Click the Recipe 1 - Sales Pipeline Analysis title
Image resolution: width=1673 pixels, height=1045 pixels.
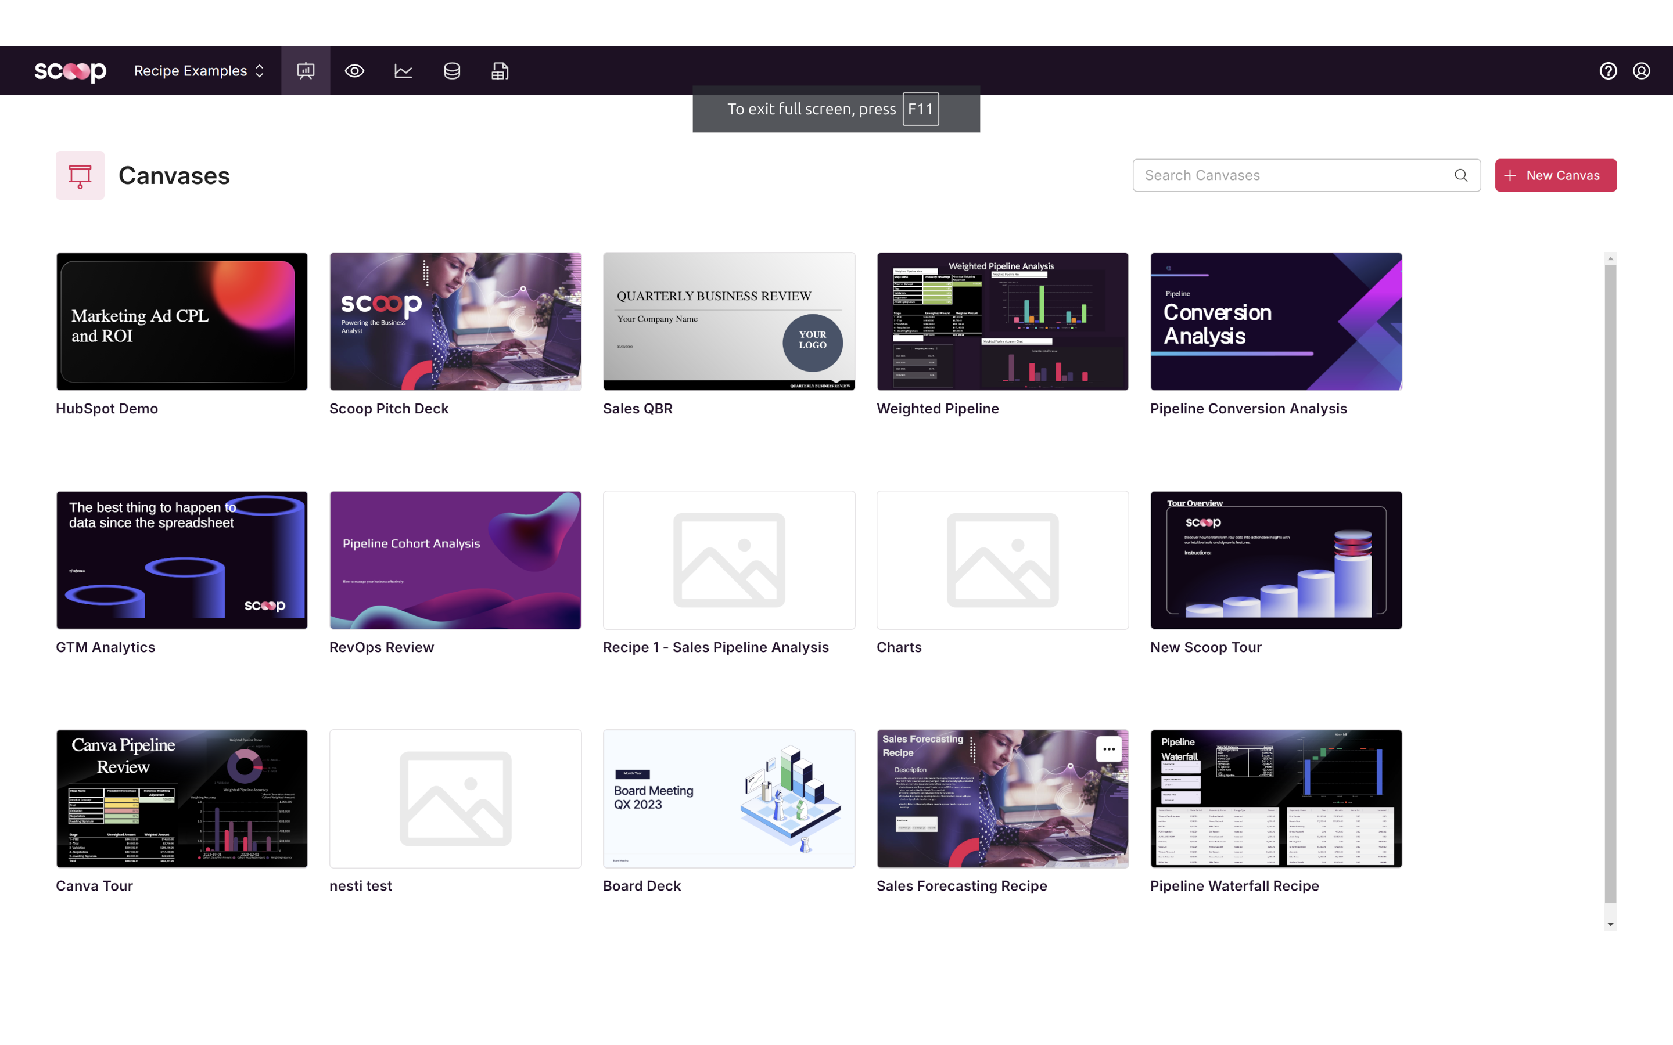tap(716, 647)
